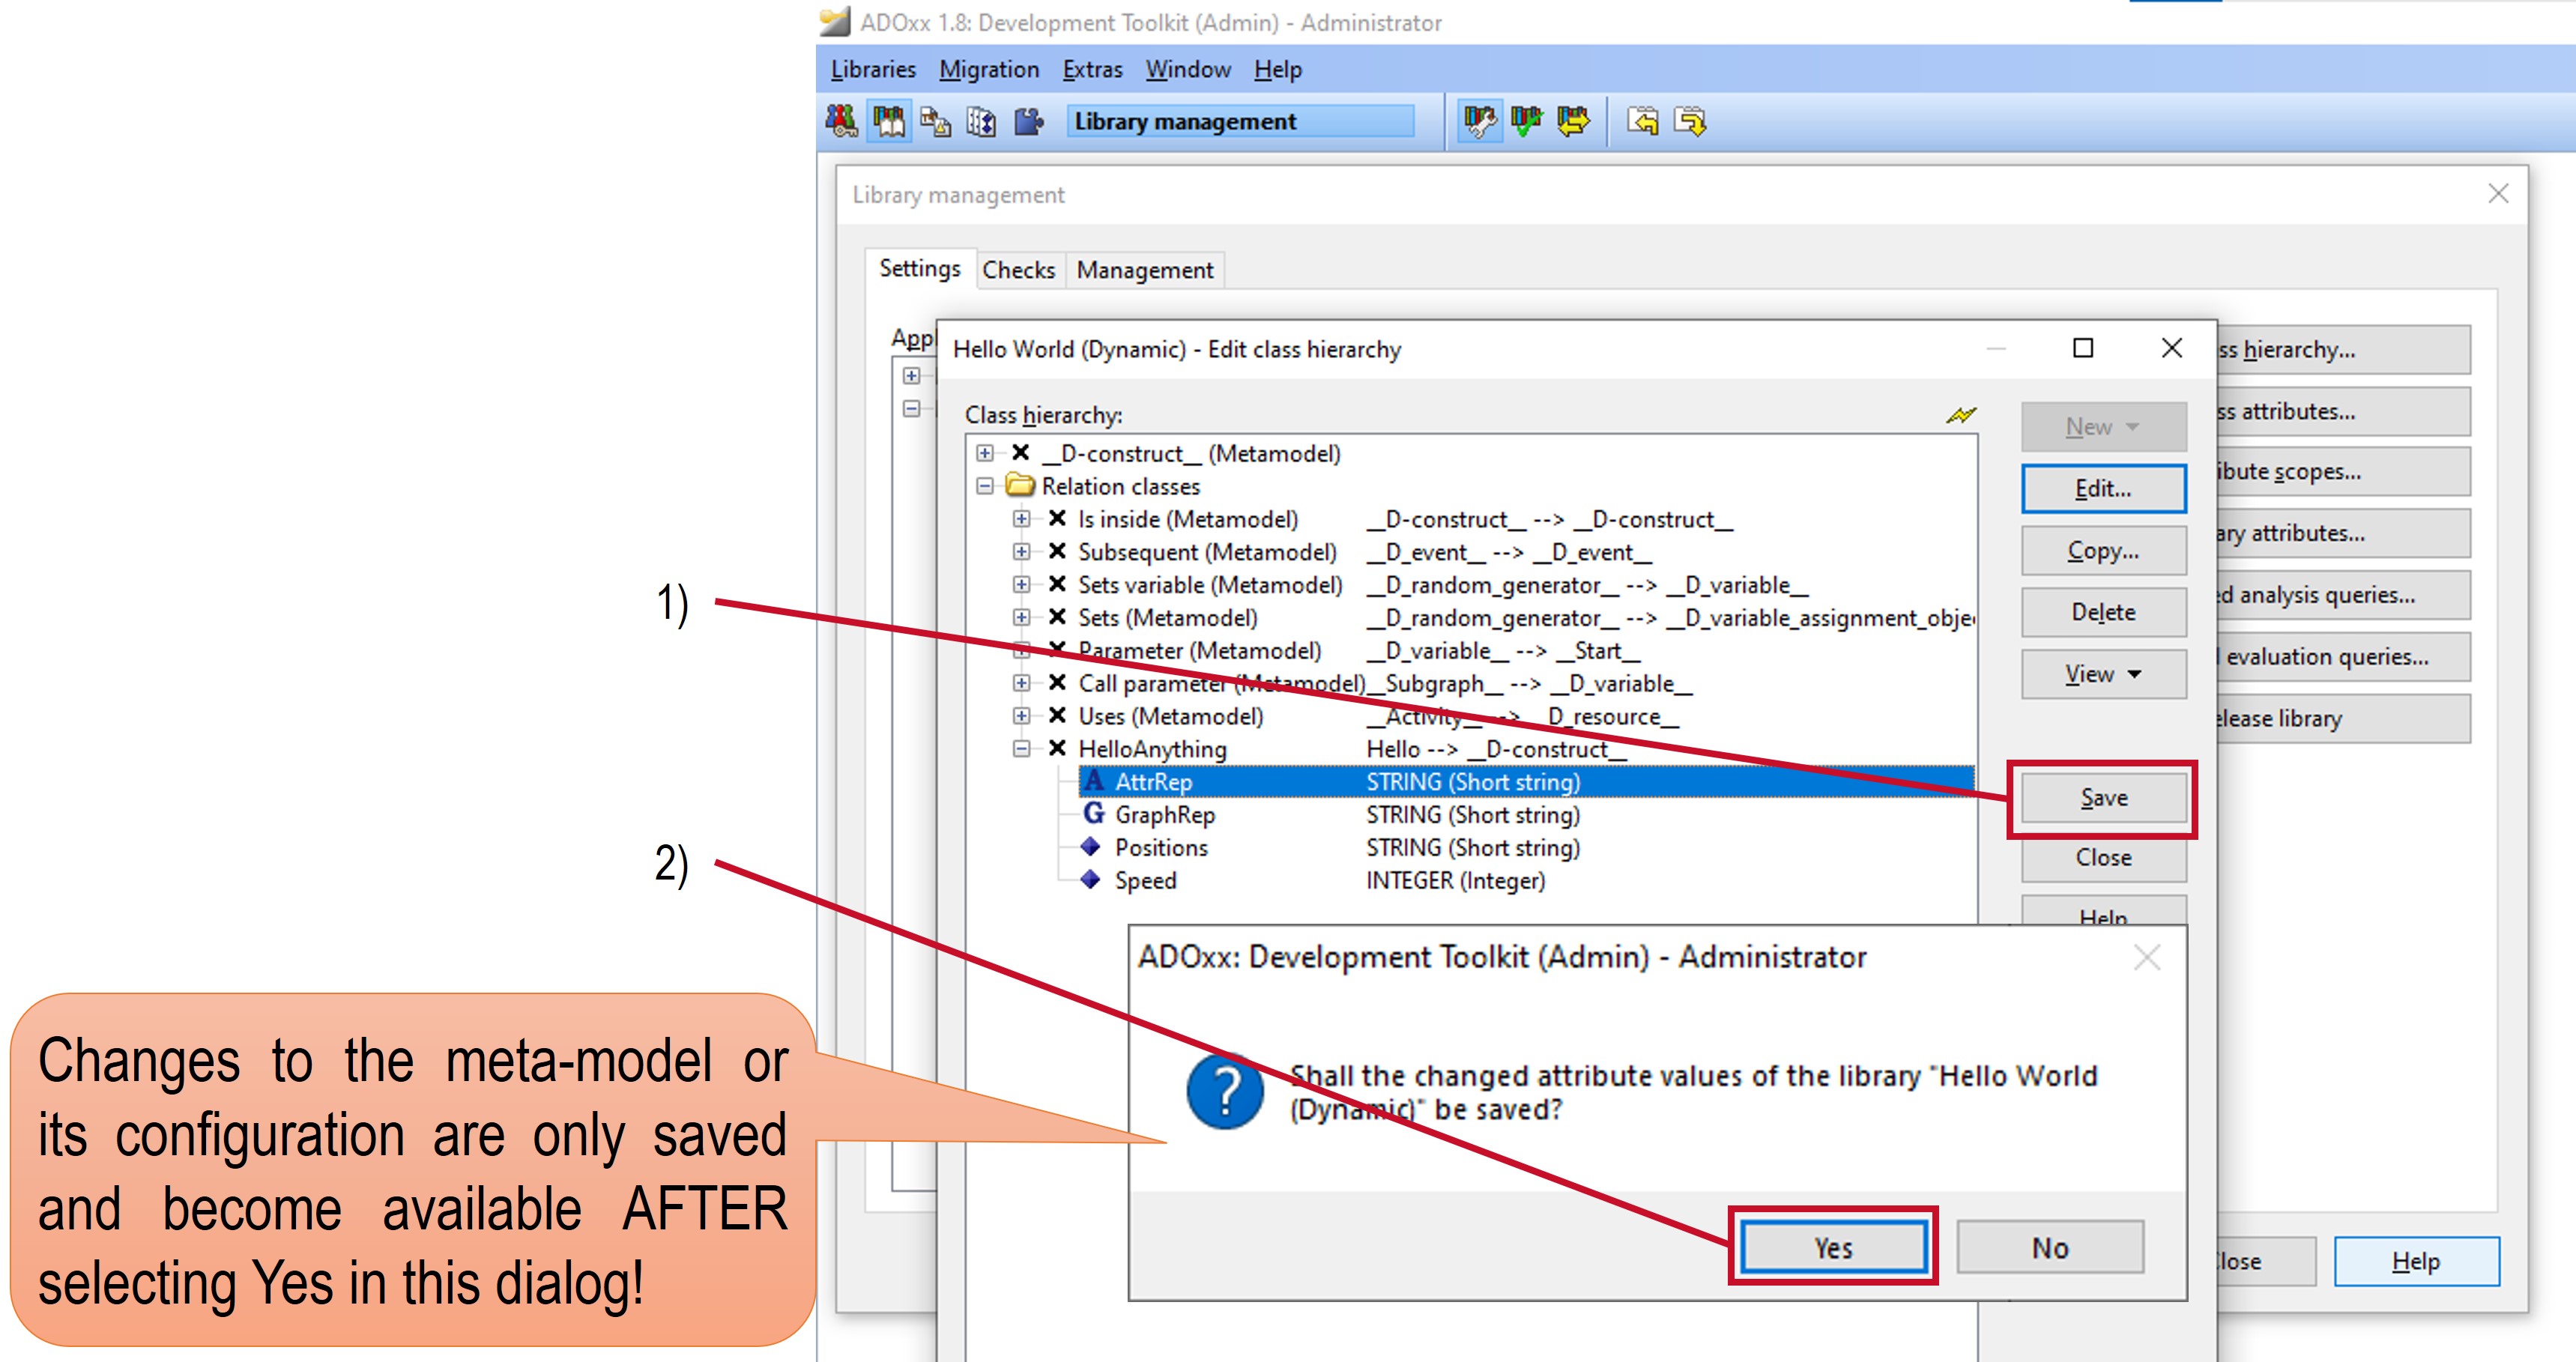Image resolution: width=2576 pixels, height=1362 pixels.
Task: Click the diamond icon beside Speed
Action: 1091,880
